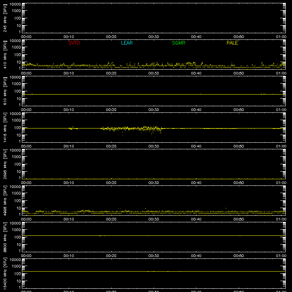
Task: Click 00:10 tick label under 8800 MHz panel
Action: [69, 256]
